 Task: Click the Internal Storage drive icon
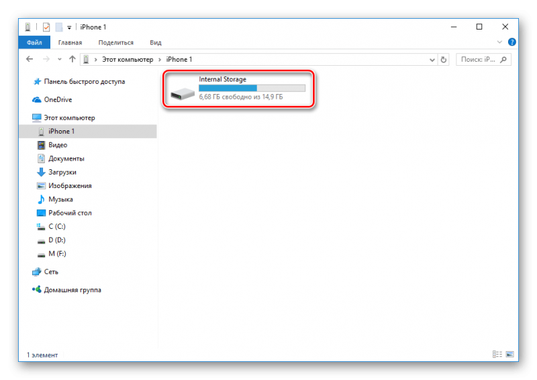[x=182, y=93]
